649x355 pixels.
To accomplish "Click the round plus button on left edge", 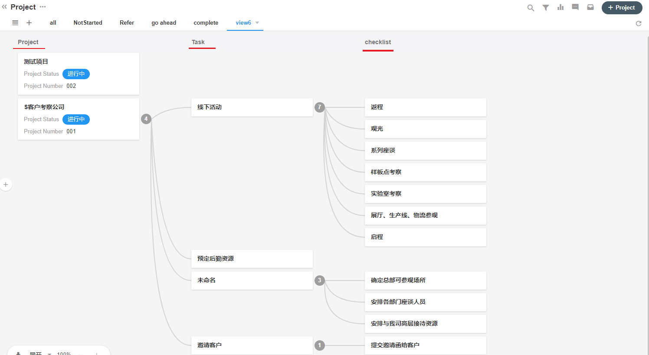I will tap(6, 185).
